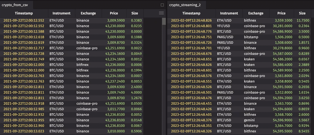Sort crypto_from_csv by Instrument column header
The width and height of the screenshot is (314, 135).
62,13
